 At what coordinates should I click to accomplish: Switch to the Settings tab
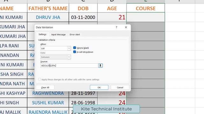click(x=42, y=35)
